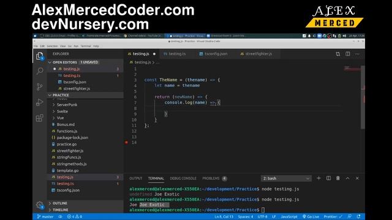Click the Open Changes editor icon
The height and width of the screenshot is (220, 392).
[x=338, y=54]
